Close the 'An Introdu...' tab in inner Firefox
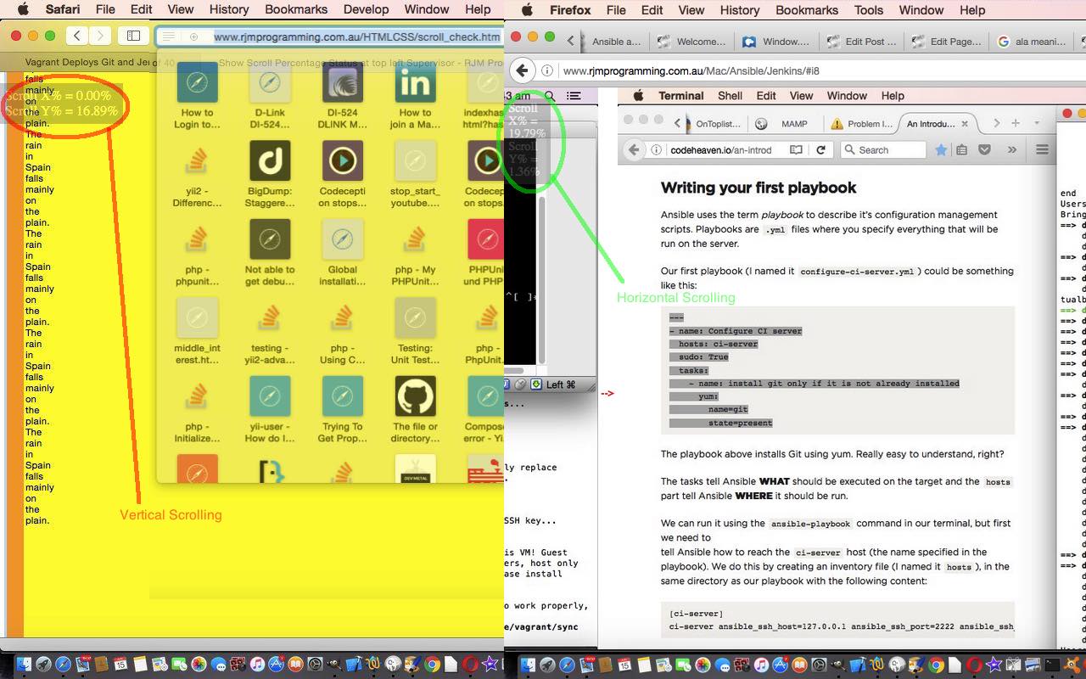 click(964, 124)
